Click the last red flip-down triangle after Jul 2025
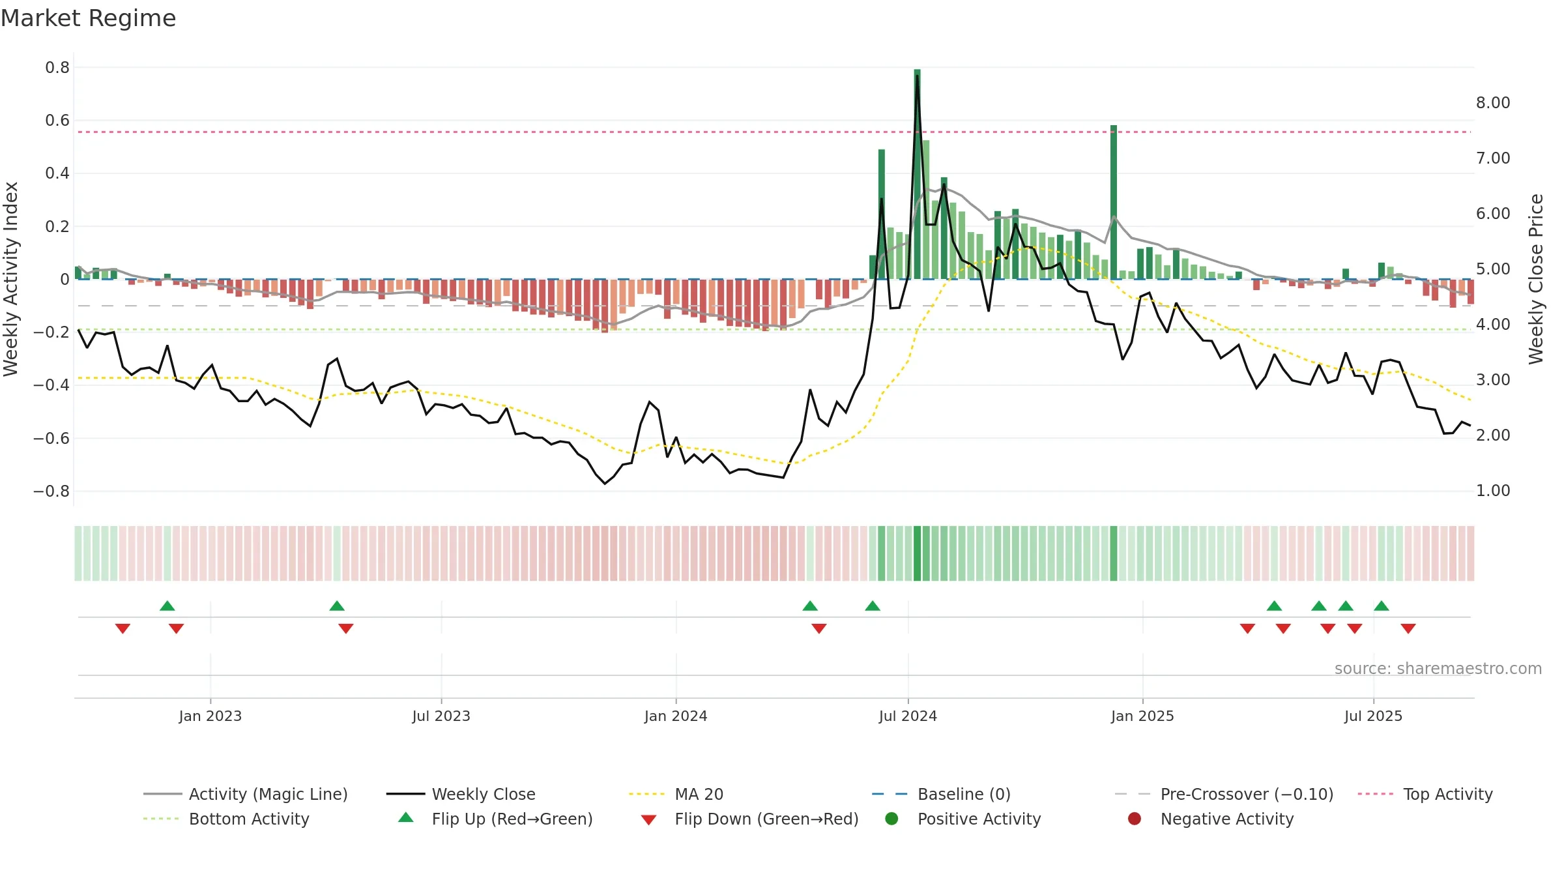 click(x=1408, y=628)
